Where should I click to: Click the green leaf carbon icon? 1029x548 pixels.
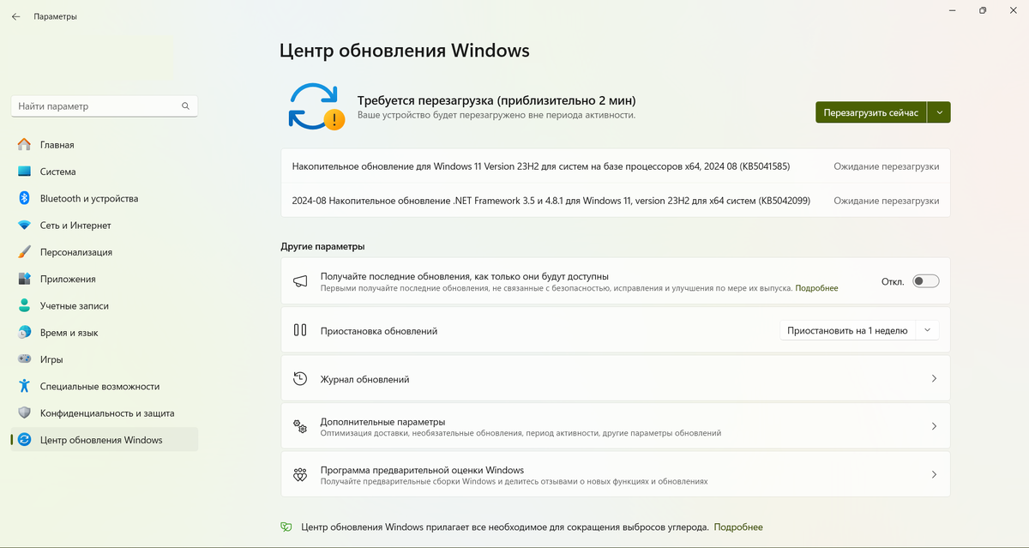click(x=286, y=527)
